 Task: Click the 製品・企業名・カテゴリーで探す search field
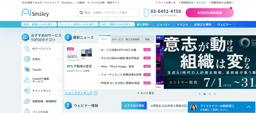[x=108, y=13]
